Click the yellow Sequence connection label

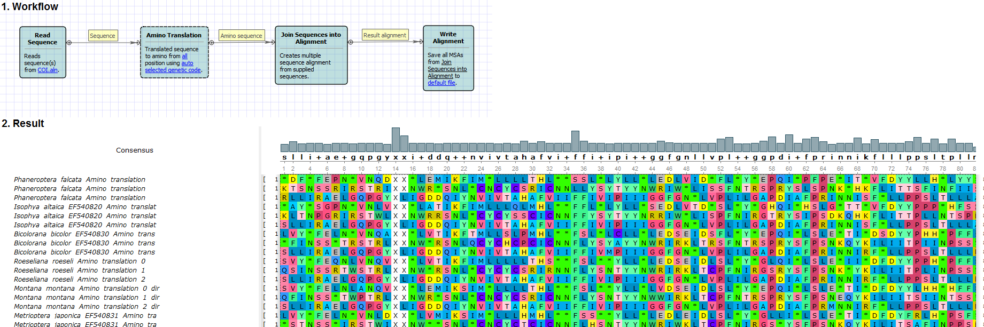(102, 36)
